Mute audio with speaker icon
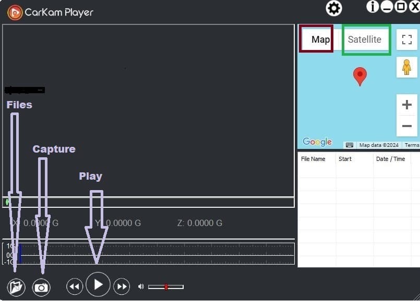420x301 pixels. pos(141,286)
